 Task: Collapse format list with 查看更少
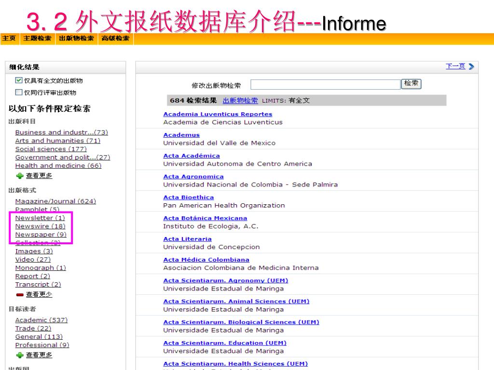[x=39, y=294]
